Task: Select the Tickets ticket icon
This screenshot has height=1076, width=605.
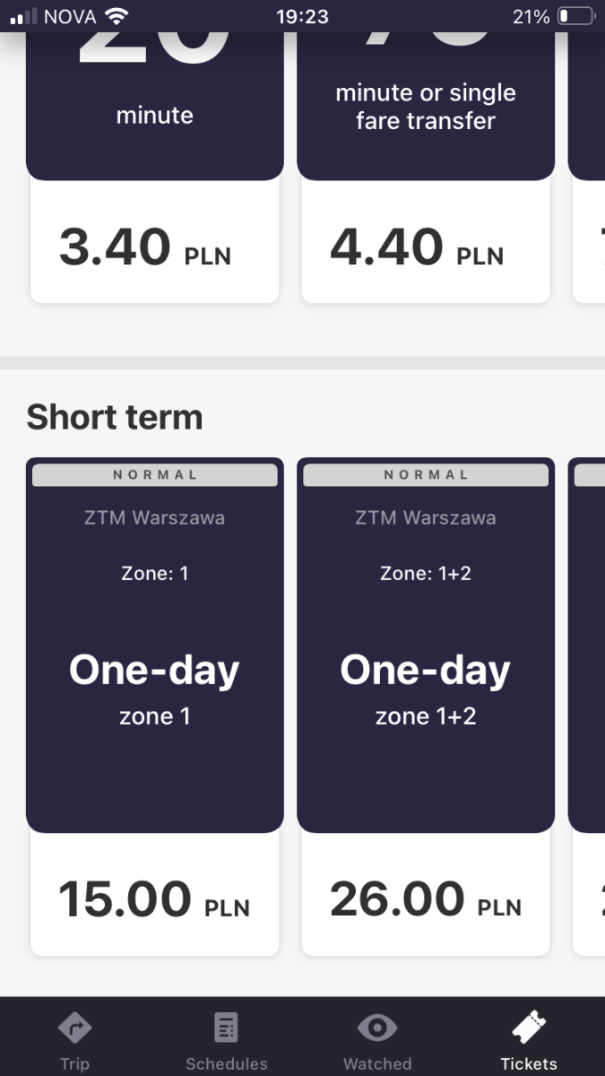Action: point(529,1028)
